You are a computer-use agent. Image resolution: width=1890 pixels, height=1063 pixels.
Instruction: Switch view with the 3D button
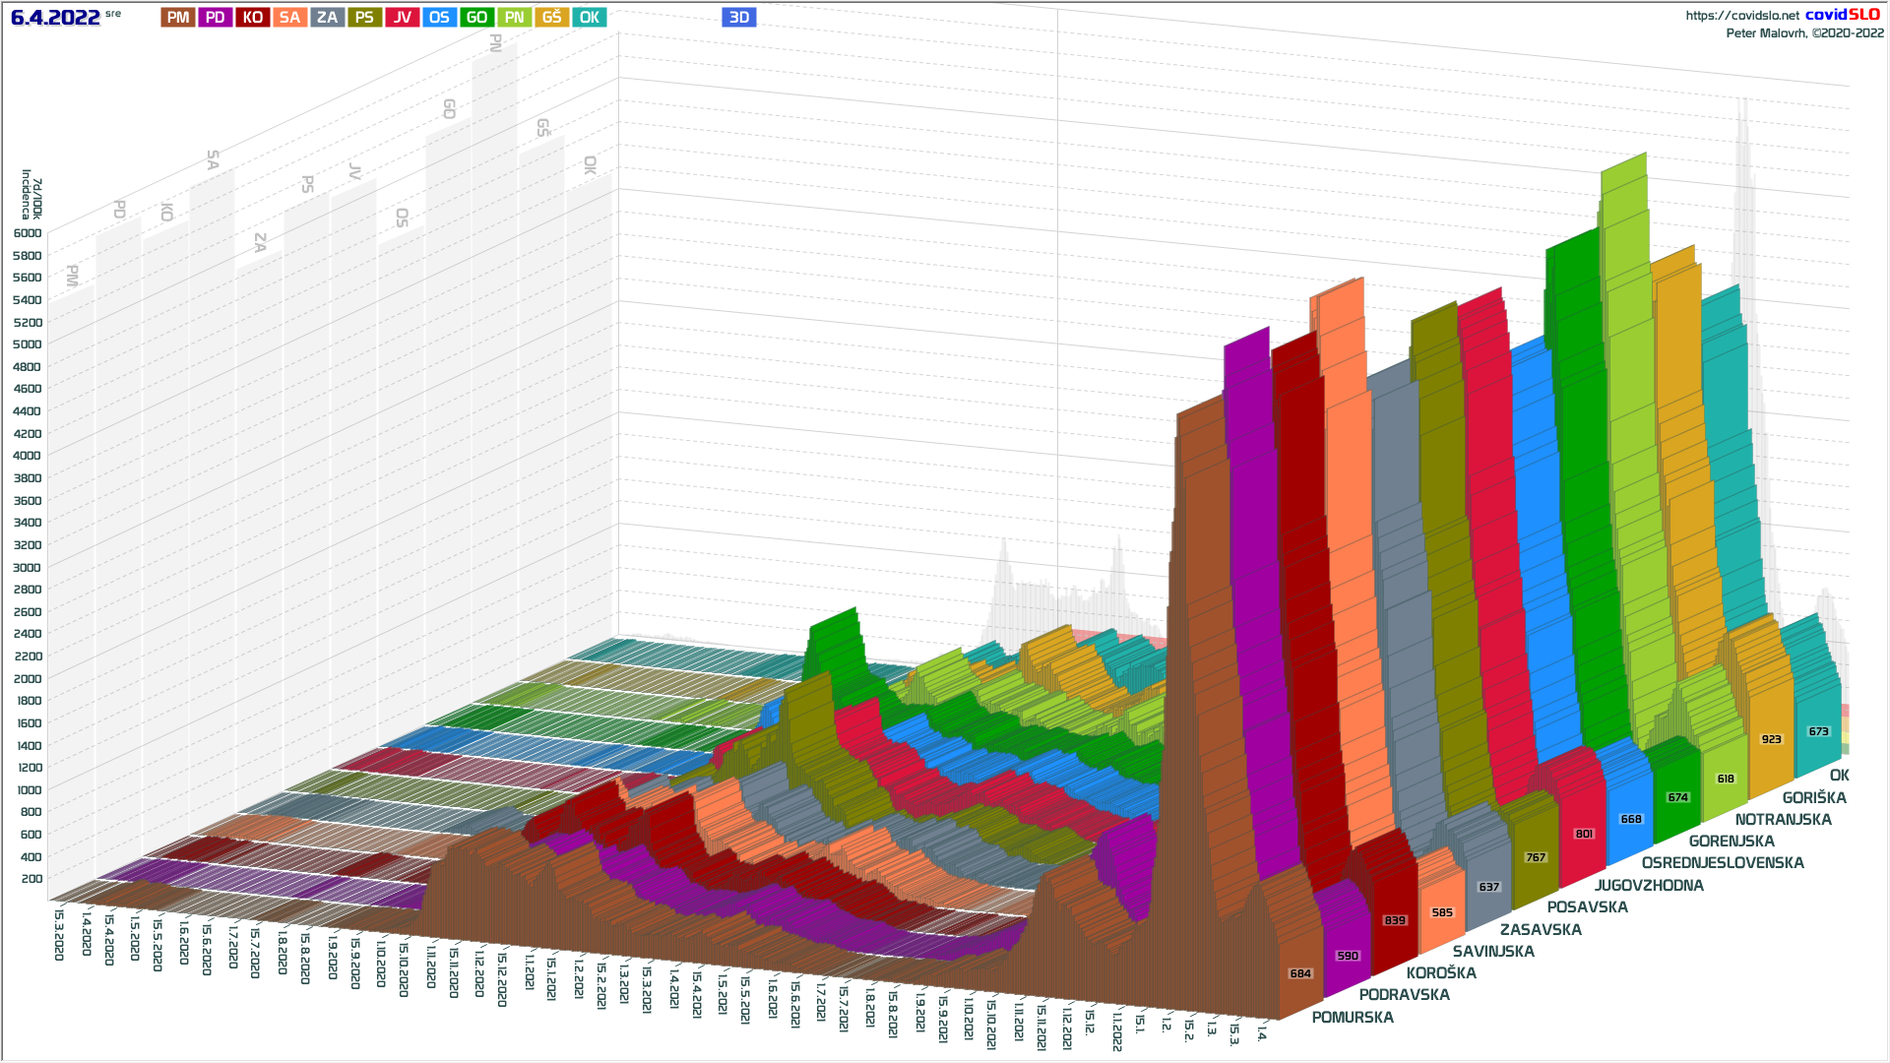pos(739,18)
